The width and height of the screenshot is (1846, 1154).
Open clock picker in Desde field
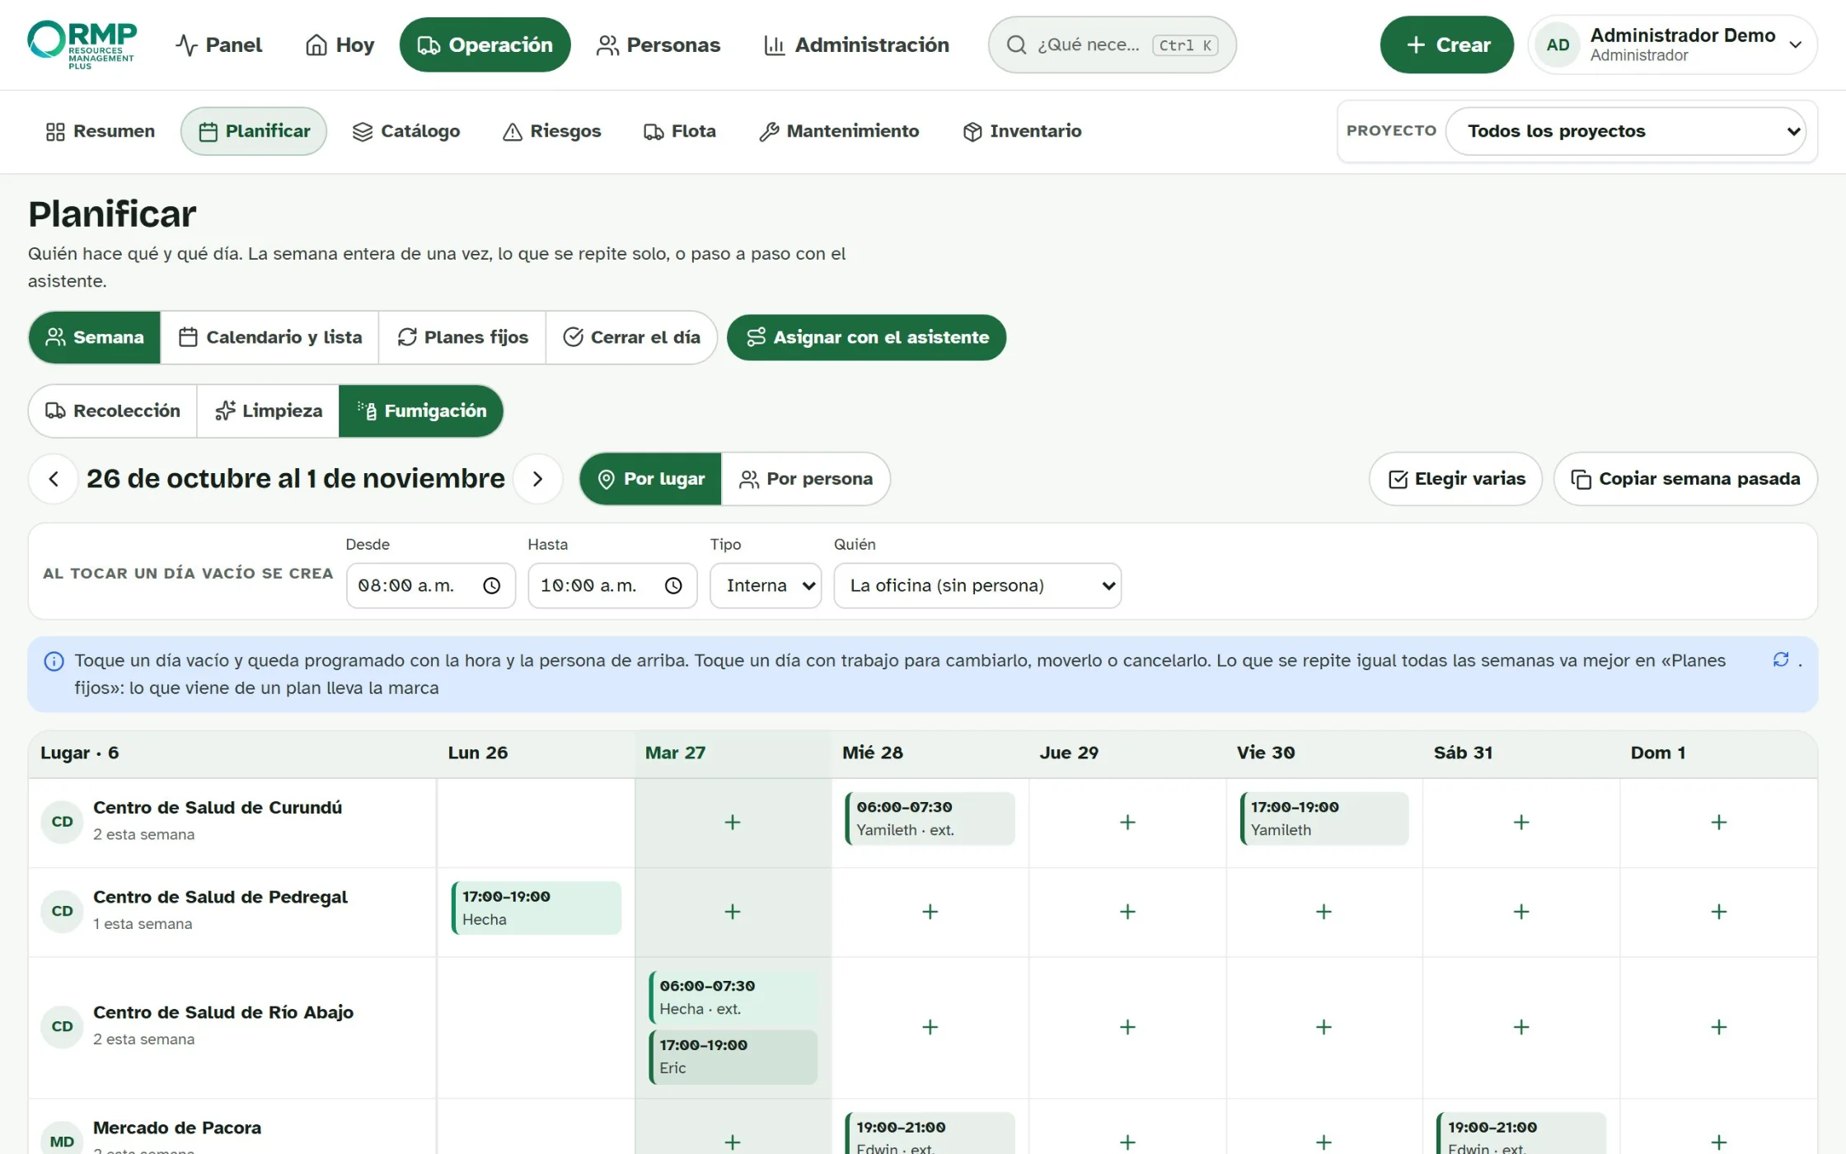pyautogui.click(x=492, y=585)
